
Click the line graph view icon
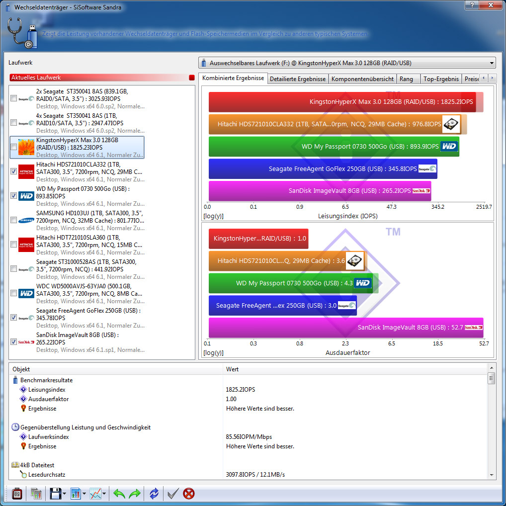tap(95, 494)
